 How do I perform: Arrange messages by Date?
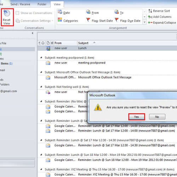[64, 12]
